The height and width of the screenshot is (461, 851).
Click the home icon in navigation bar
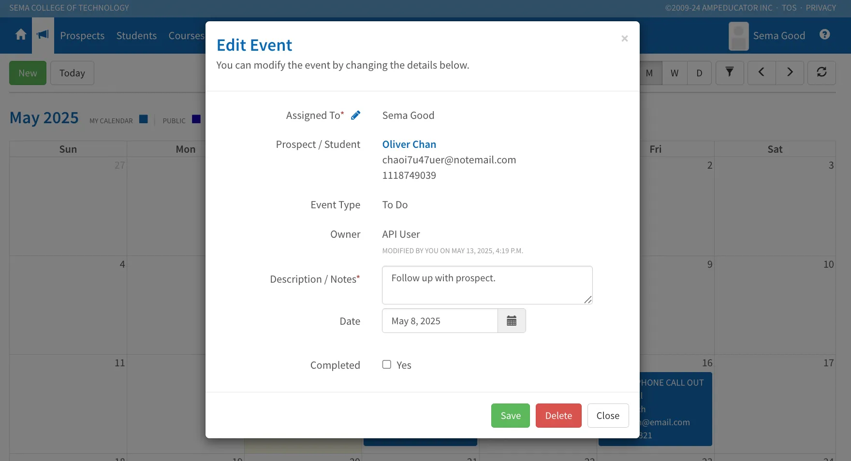pos(21,35)
